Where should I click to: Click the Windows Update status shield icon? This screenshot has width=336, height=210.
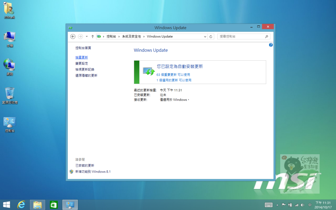click(x=149, y=71)
